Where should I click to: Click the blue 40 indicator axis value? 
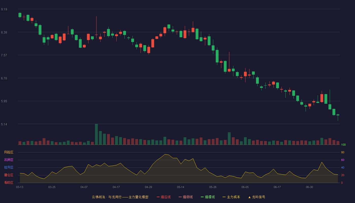click(343, 168)
